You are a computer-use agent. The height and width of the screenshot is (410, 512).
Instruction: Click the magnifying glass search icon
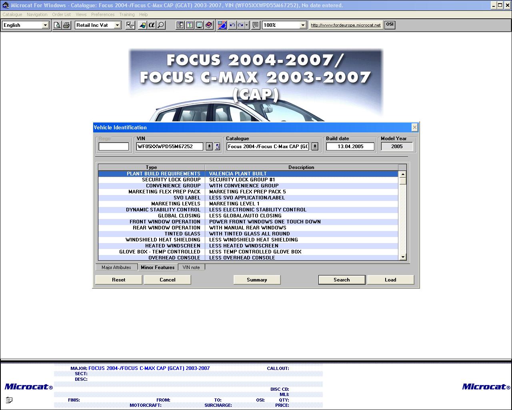(161, 25)
